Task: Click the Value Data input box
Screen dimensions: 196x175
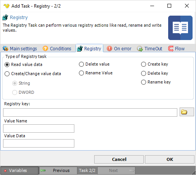Action: (39, 143)
